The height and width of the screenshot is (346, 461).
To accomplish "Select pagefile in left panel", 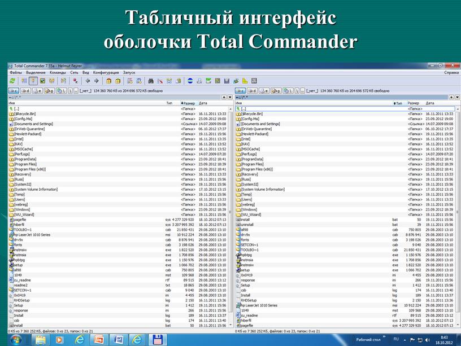I will 118,220.
